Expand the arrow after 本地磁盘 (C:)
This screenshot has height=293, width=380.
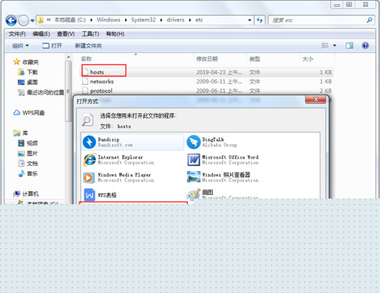point(91,20)
